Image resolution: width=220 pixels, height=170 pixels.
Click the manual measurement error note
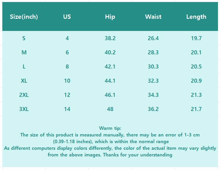pyautogui.click(x=110, y=138)
